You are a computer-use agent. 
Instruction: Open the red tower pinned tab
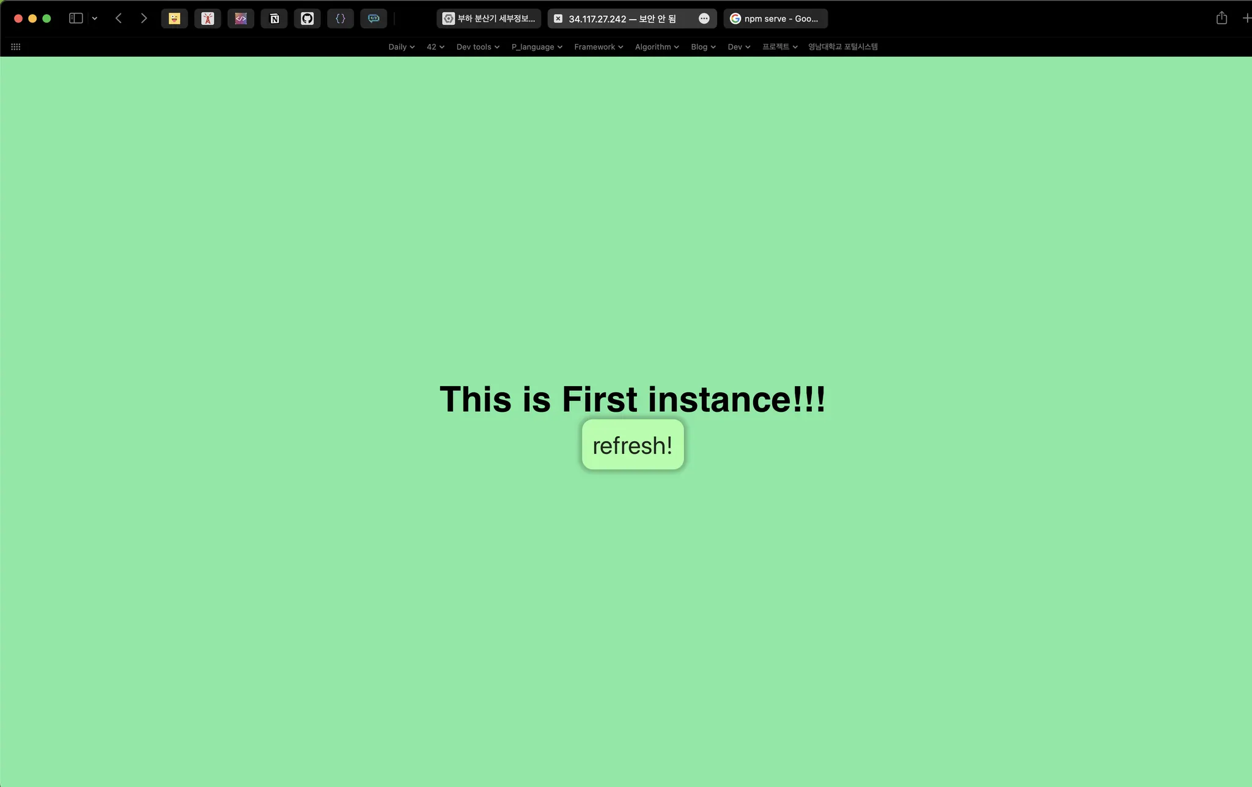pyautogui.click(x=207, y=18)
